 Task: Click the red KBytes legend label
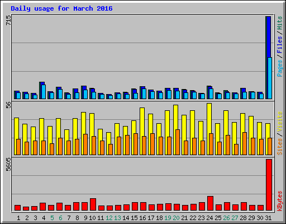280,201
